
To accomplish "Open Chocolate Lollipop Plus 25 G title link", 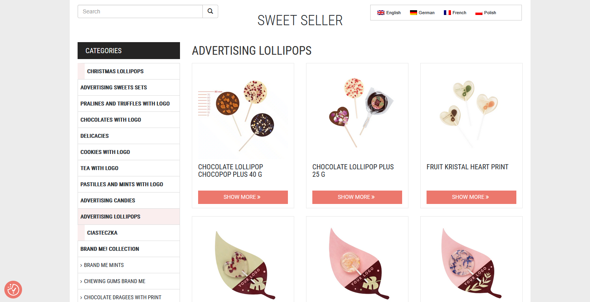I will click(x=353, y=170).
